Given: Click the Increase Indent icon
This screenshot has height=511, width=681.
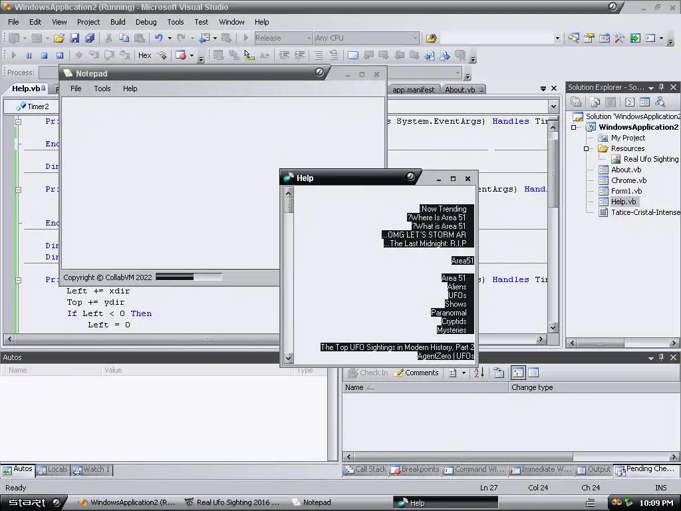Looking at the screenshot, I should (x=299, y=55).
